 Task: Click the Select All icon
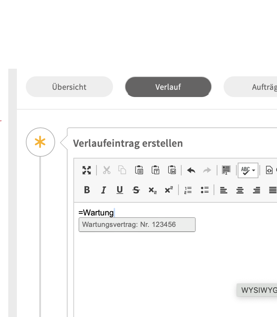(x=226, y=170)
